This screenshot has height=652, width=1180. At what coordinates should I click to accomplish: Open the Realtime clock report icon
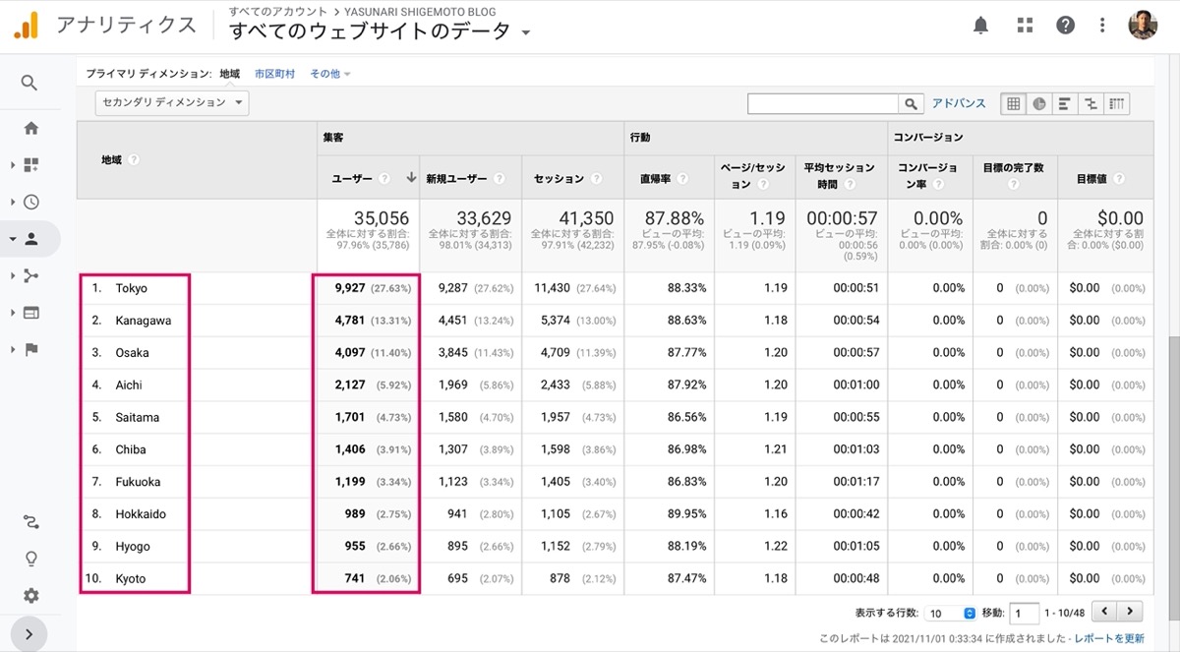tap(30, 202)
